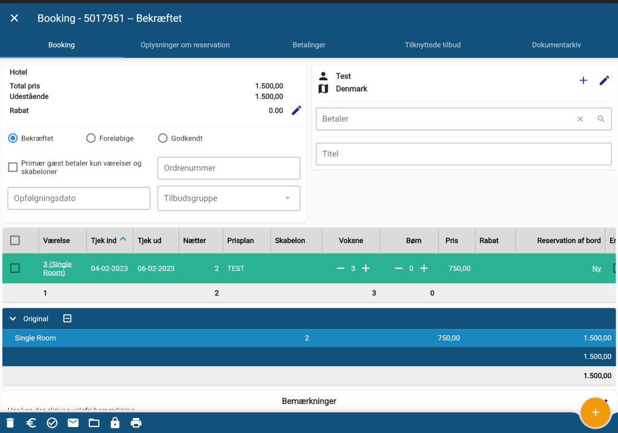Open the folder icon in bottom toolbar
This screenshot has height=433, width=618.
point(94,423)
